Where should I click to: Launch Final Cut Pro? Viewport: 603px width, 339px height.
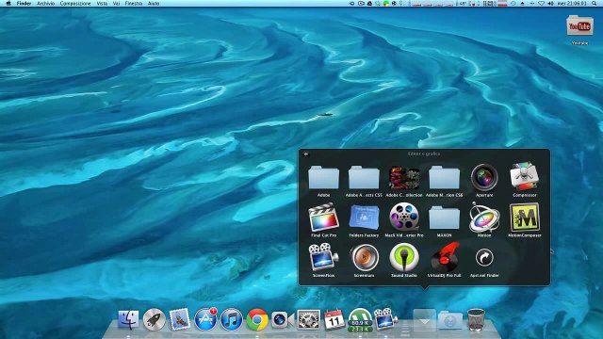(x=323, y=218)
